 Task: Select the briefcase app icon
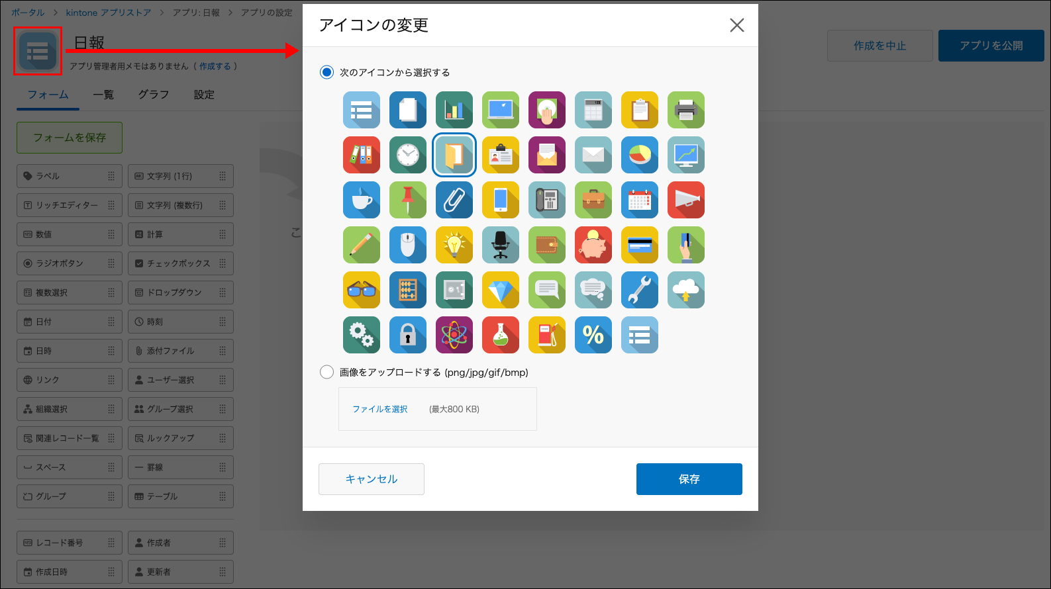tap(593, 200)
